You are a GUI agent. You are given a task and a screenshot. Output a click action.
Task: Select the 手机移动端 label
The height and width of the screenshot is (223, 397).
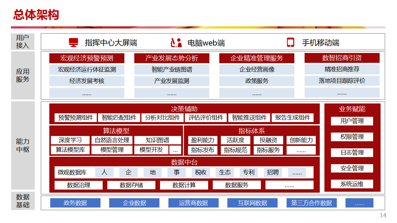321,43
